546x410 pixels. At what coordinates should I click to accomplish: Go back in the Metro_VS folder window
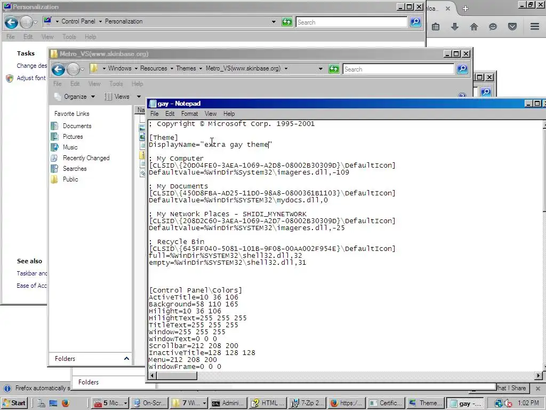click(x=59, y=69)
